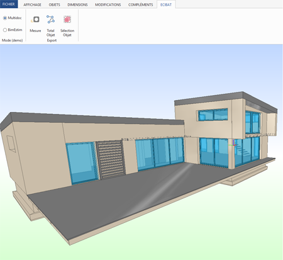This screenshot has width=283, height=260.
Task: Click the Export group label
Action: click(x=52, y=40)
